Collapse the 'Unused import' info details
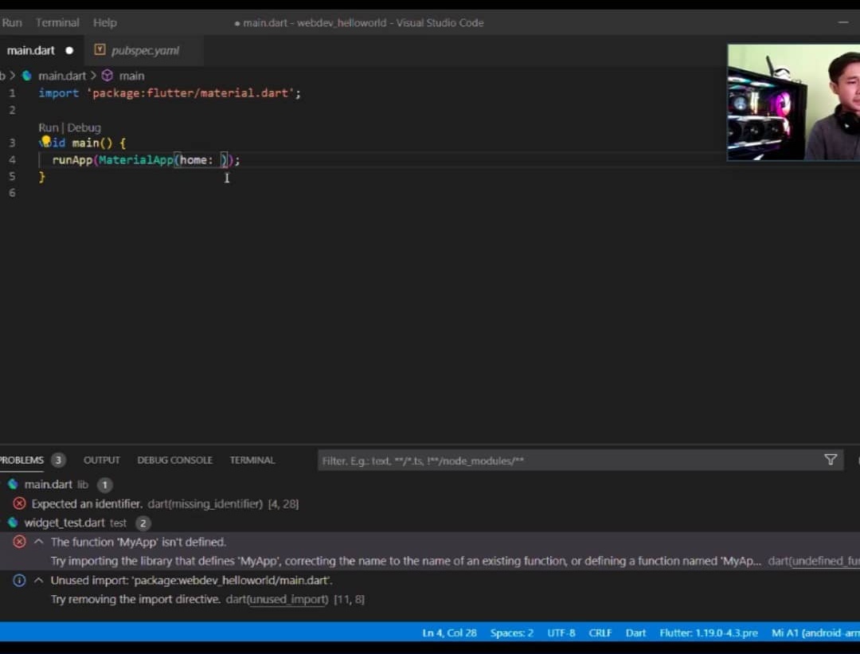 coord(38,580)
